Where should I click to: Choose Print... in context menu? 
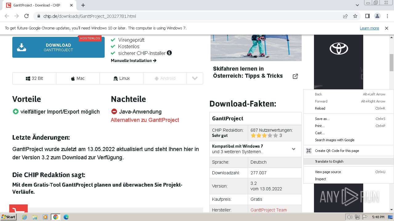pyautogui.click(x=348, y=126)
